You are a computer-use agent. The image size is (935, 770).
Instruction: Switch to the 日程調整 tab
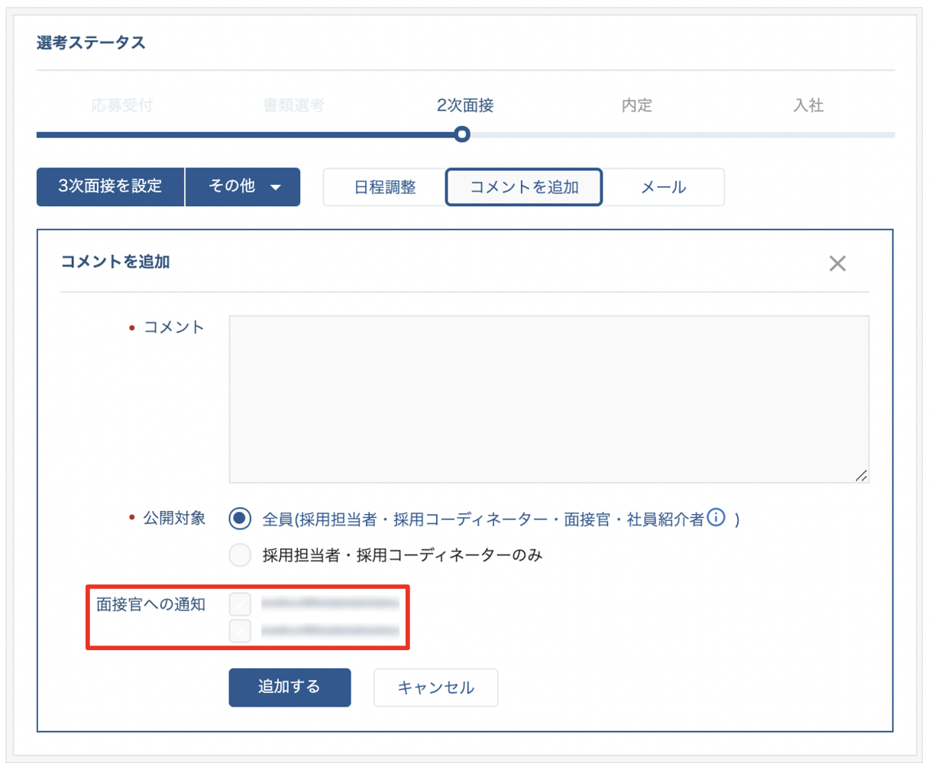tap(385, 187)
